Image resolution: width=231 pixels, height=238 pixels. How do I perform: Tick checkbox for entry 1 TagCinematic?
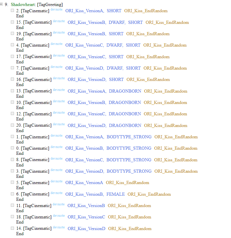point(12,136)
